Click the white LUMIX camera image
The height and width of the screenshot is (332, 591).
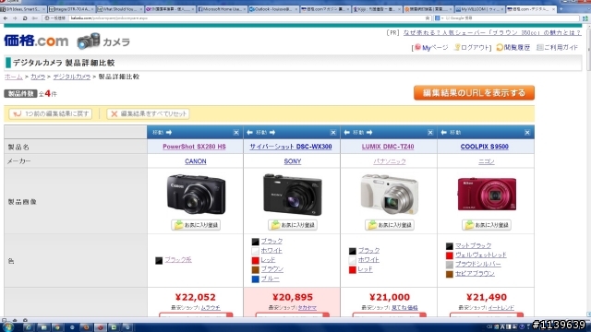[x=390, y=195]
